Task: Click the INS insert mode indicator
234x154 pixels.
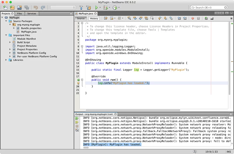Action: (x=229, y=152)
